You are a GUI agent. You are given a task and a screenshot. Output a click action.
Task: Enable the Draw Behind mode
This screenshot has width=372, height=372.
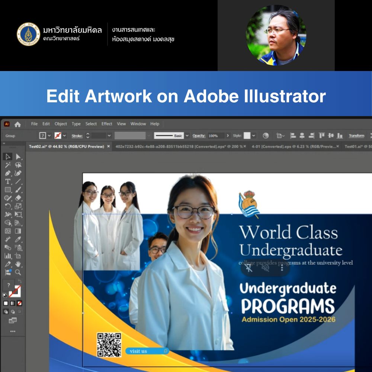[13, 312]
